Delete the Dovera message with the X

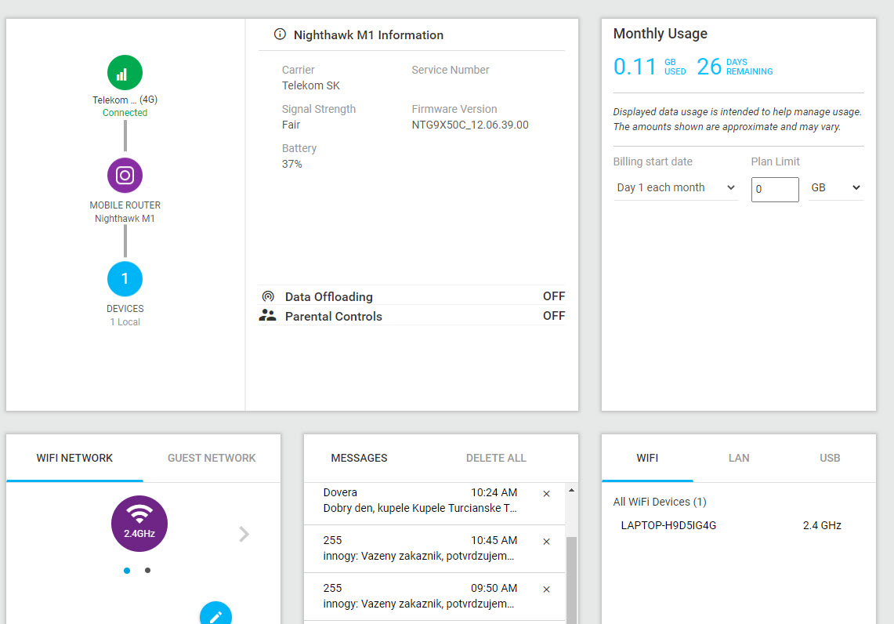(x=546, y=494)
